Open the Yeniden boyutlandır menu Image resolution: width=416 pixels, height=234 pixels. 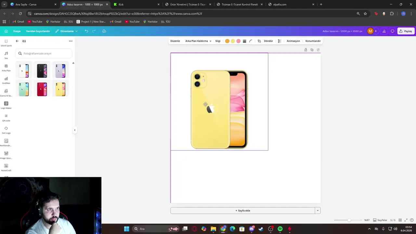click(38, 31)
